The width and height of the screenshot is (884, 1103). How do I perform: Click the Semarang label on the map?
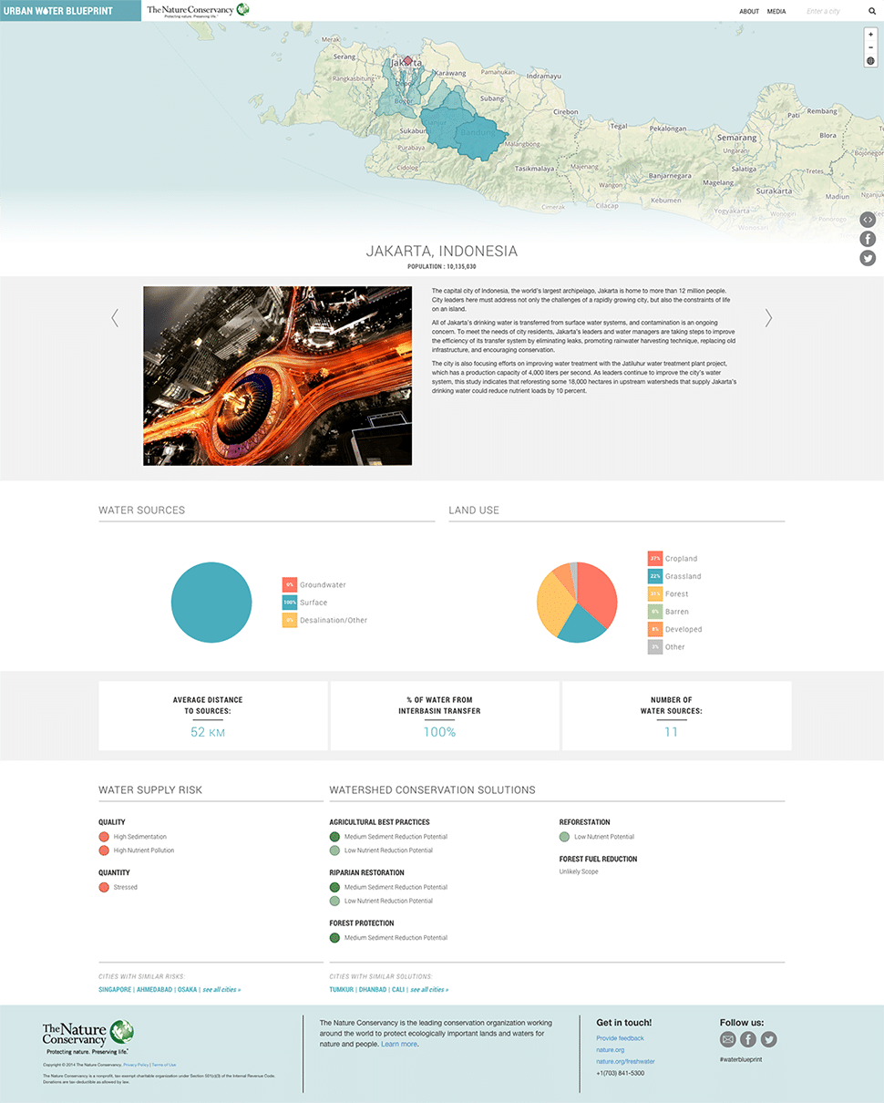tap(736, 138)
